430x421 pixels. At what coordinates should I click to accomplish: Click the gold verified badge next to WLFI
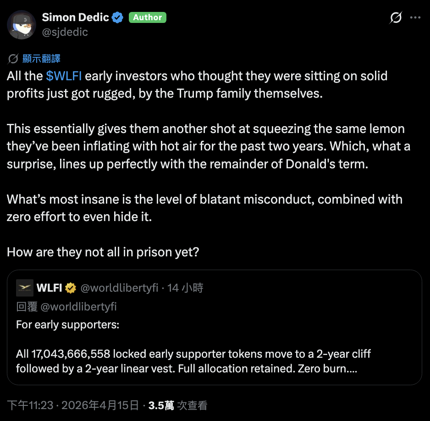(71, 288)
